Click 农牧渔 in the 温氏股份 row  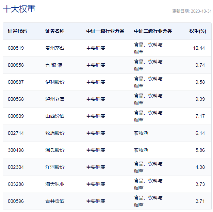point(141,150)
